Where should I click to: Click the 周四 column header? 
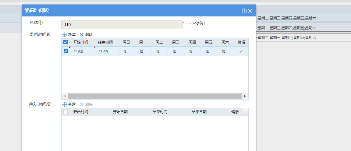point(192,42)
